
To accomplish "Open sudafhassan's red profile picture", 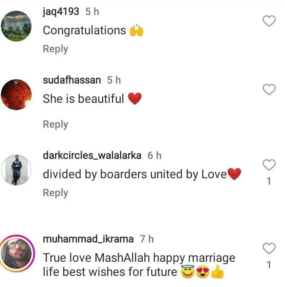I will point(16,94).
